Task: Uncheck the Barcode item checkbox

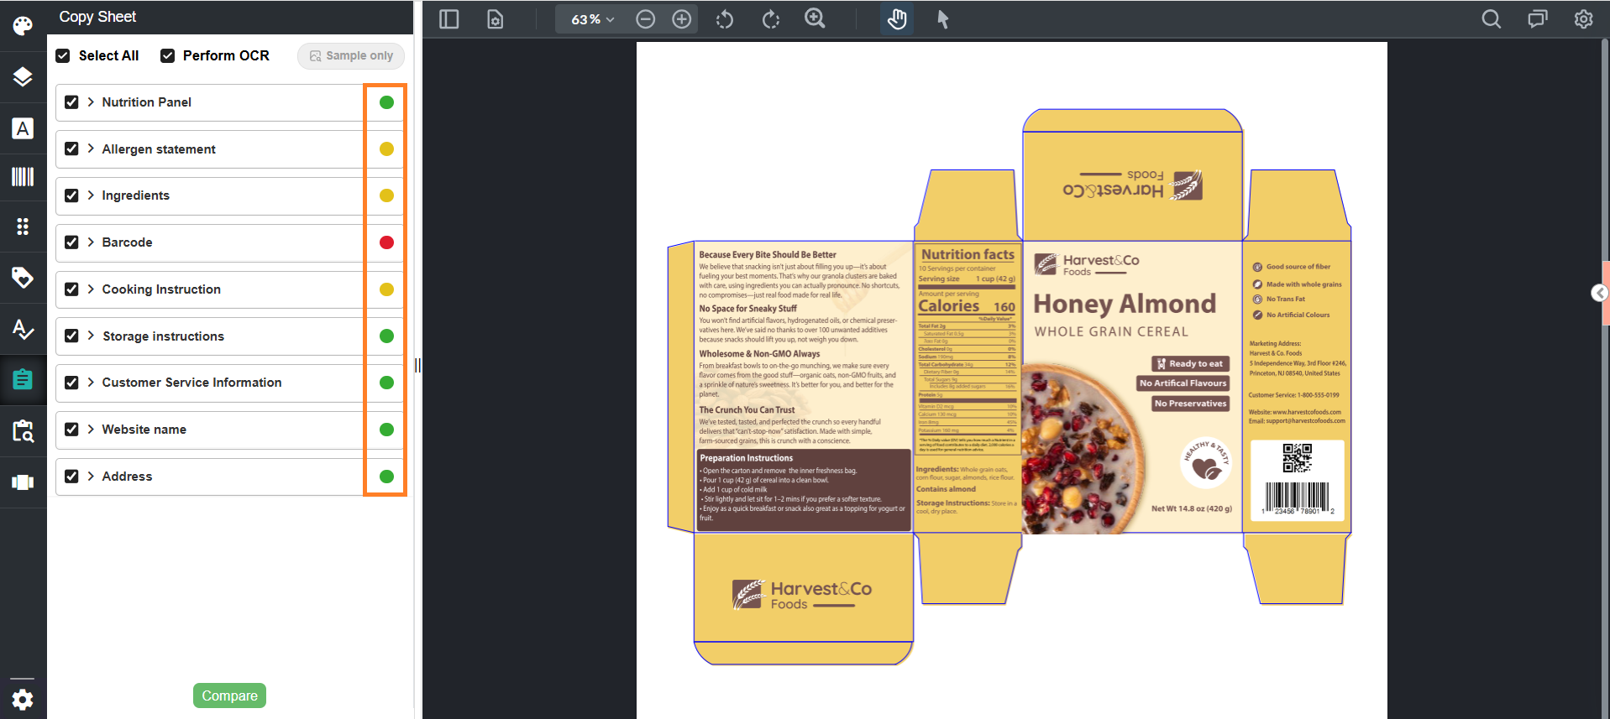Action: tap(71, 242)
